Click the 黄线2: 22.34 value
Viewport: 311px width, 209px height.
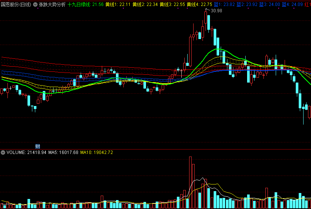[x=145, y=4]
